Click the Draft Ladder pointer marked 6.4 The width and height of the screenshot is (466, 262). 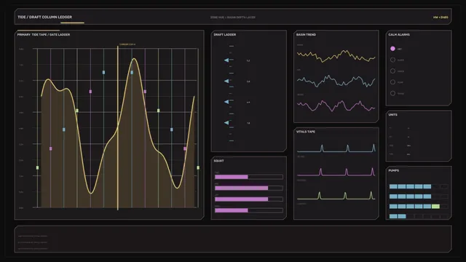tap(226, 102)
